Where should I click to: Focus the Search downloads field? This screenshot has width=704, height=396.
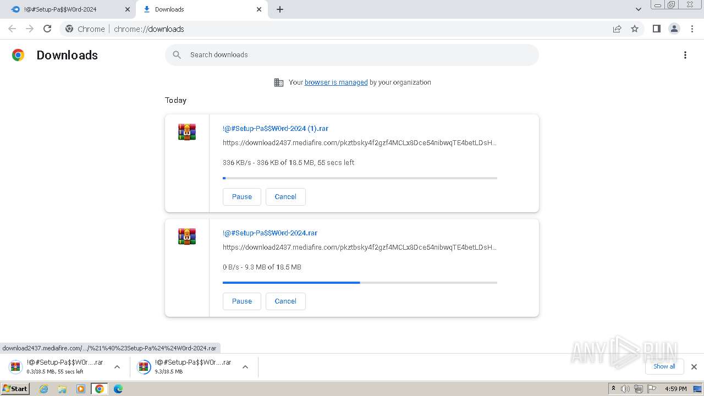coord(352,55)
